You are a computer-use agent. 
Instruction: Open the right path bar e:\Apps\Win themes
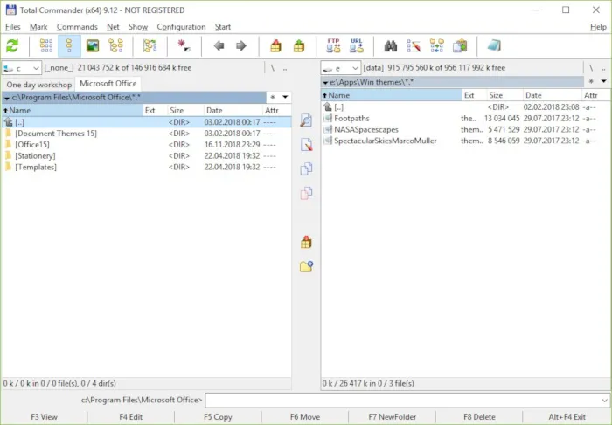[x=452, y=82]
